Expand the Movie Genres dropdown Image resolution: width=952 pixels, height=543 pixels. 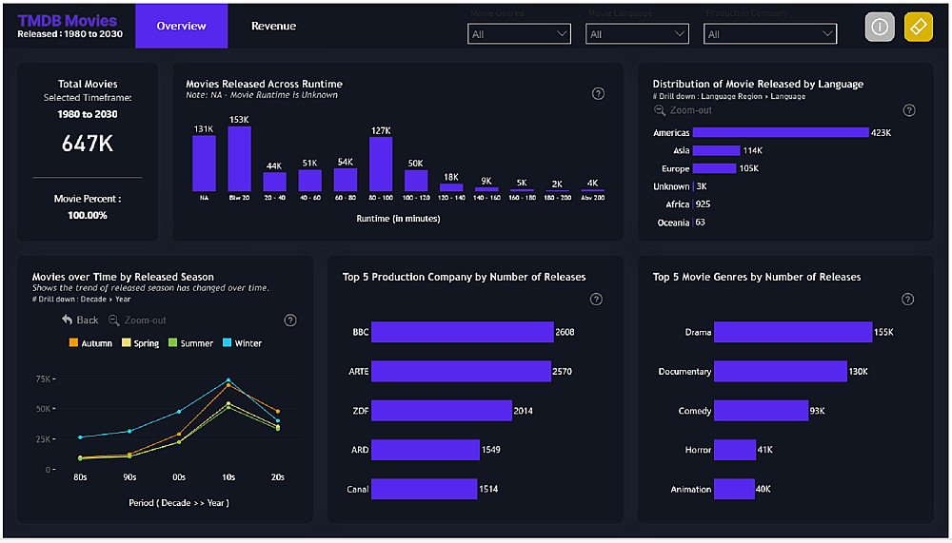pyautogui.click(x=519, y=34)
